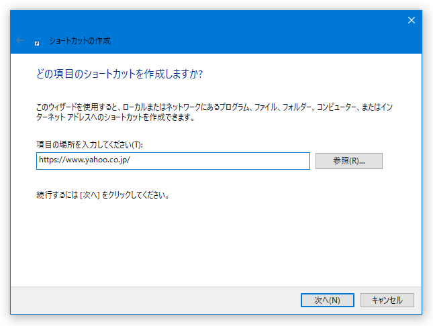Proceed with the 次へ(N) button
The image size is (433, 326).
(327, 300)
